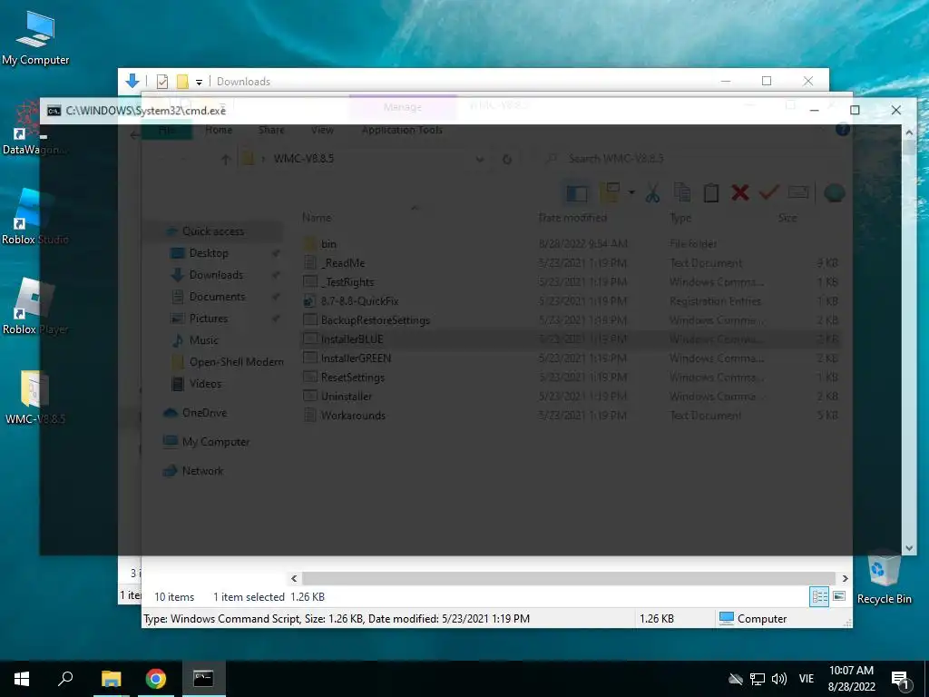This screenshot has height=697, width=929.
Task: Select the _ReadMe text file
Action: (x=571, y=262)
